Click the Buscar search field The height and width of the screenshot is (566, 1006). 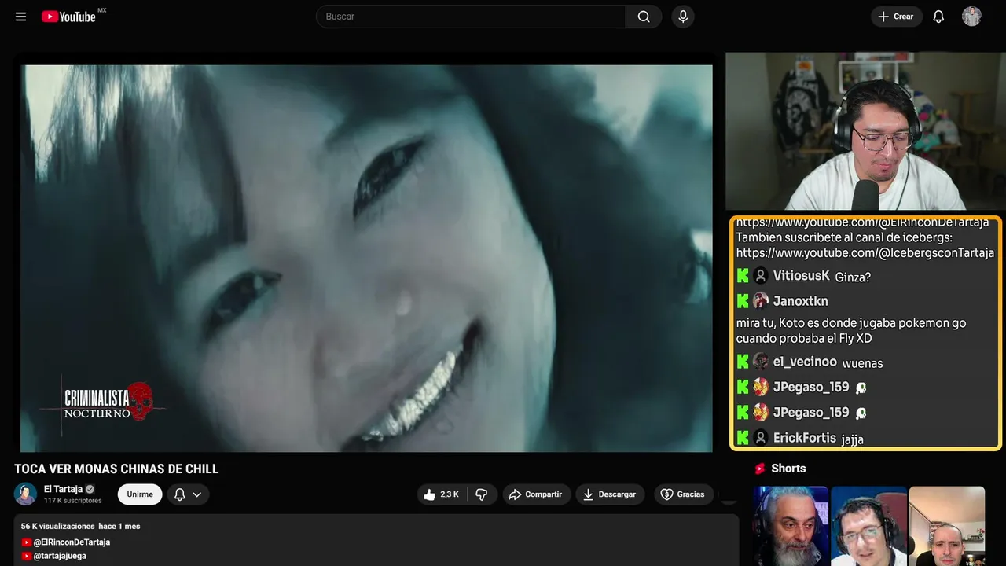point(471,17)
